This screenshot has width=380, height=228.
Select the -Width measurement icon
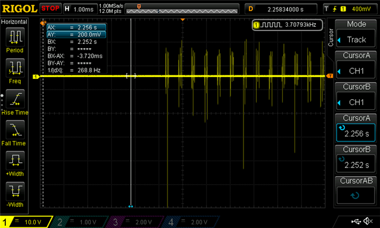tap(15, 191)
